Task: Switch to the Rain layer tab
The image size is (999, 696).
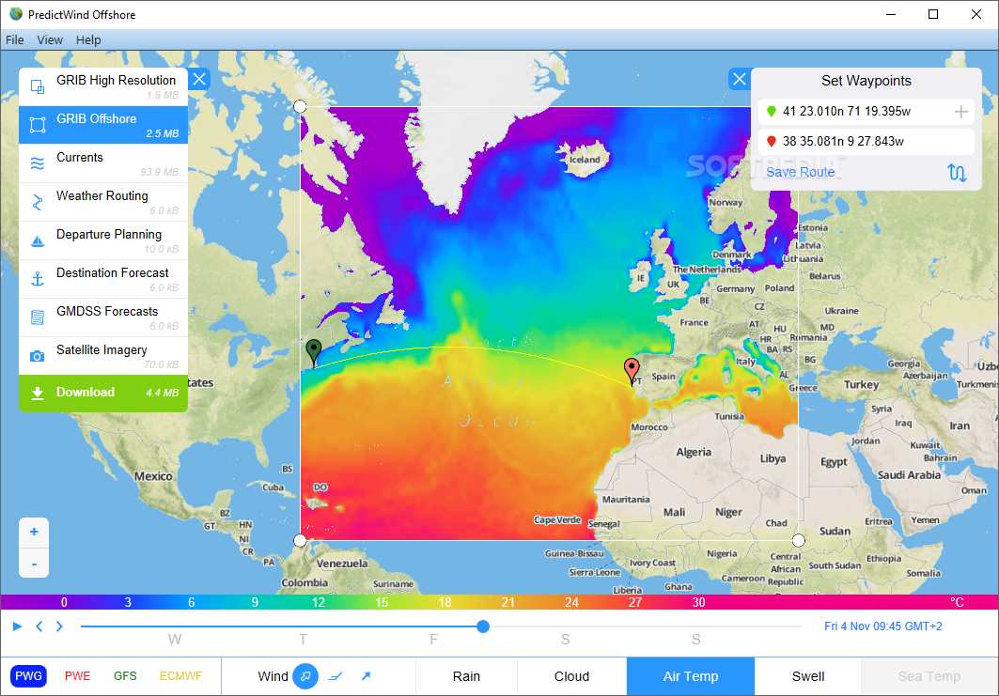Action: click(466, 676)
